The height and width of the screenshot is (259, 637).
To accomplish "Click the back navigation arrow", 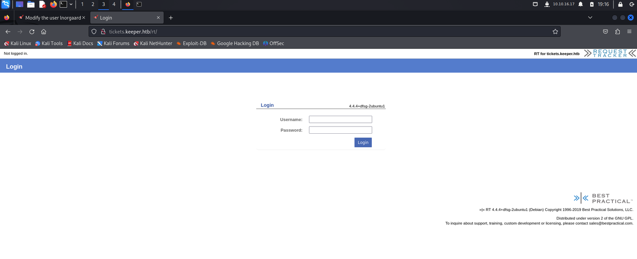I will click(8, 32).
